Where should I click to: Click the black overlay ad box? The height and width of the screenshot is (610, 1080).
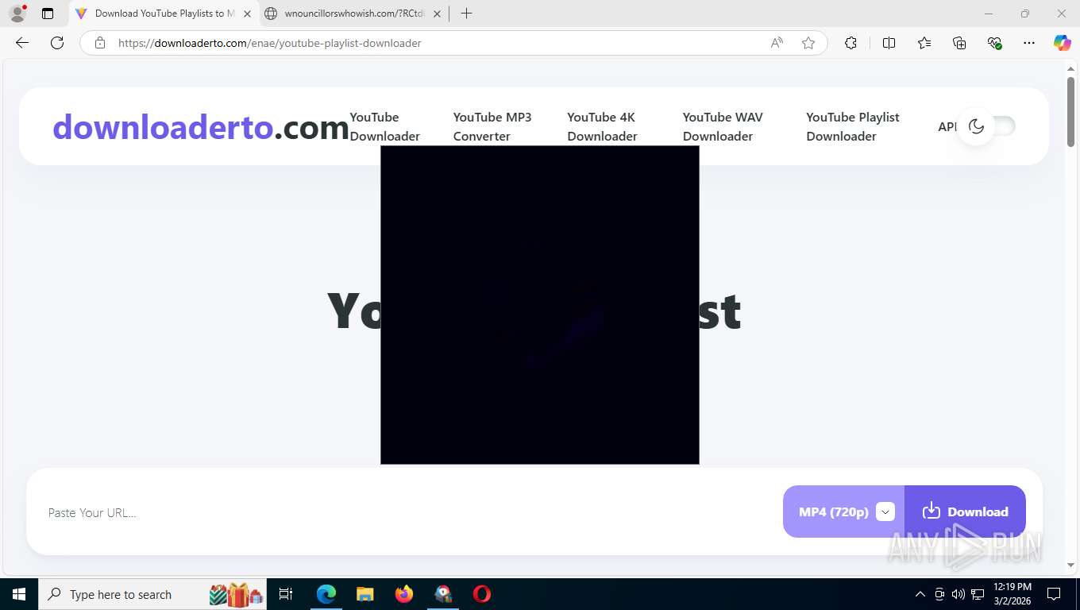540,305
